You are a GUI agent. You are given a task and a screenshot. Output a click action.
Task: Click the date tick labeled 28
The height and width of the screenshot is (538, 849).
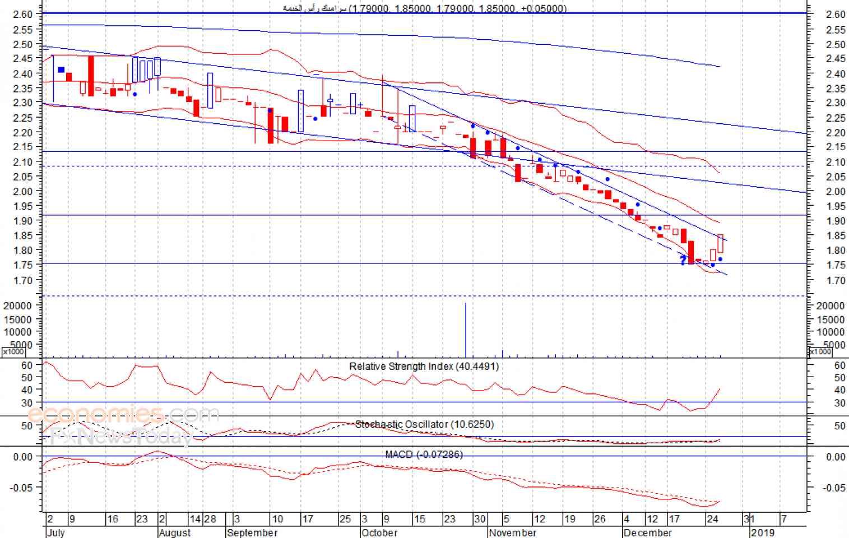pos(210,519)
